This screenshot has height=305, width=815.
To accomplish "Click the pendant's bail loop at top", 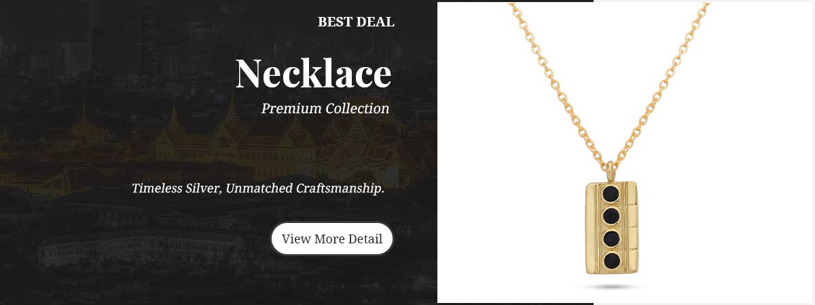I will pos(610,171).
